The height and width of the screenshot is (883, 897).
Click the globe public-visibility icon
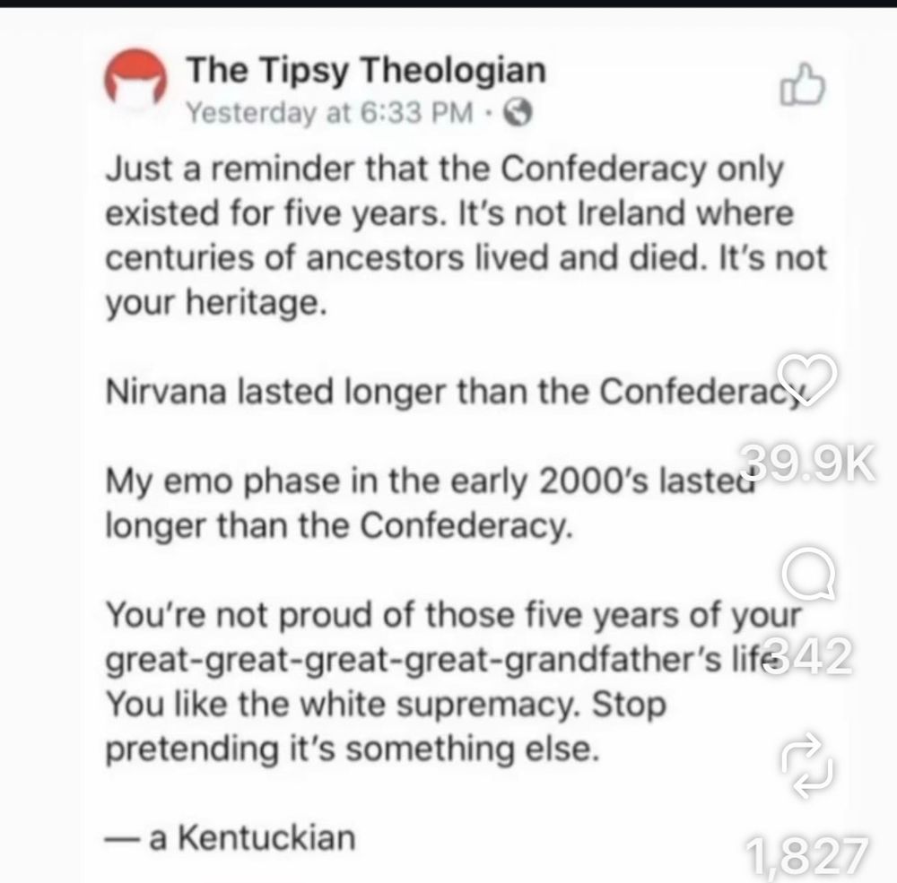[518, 113]
